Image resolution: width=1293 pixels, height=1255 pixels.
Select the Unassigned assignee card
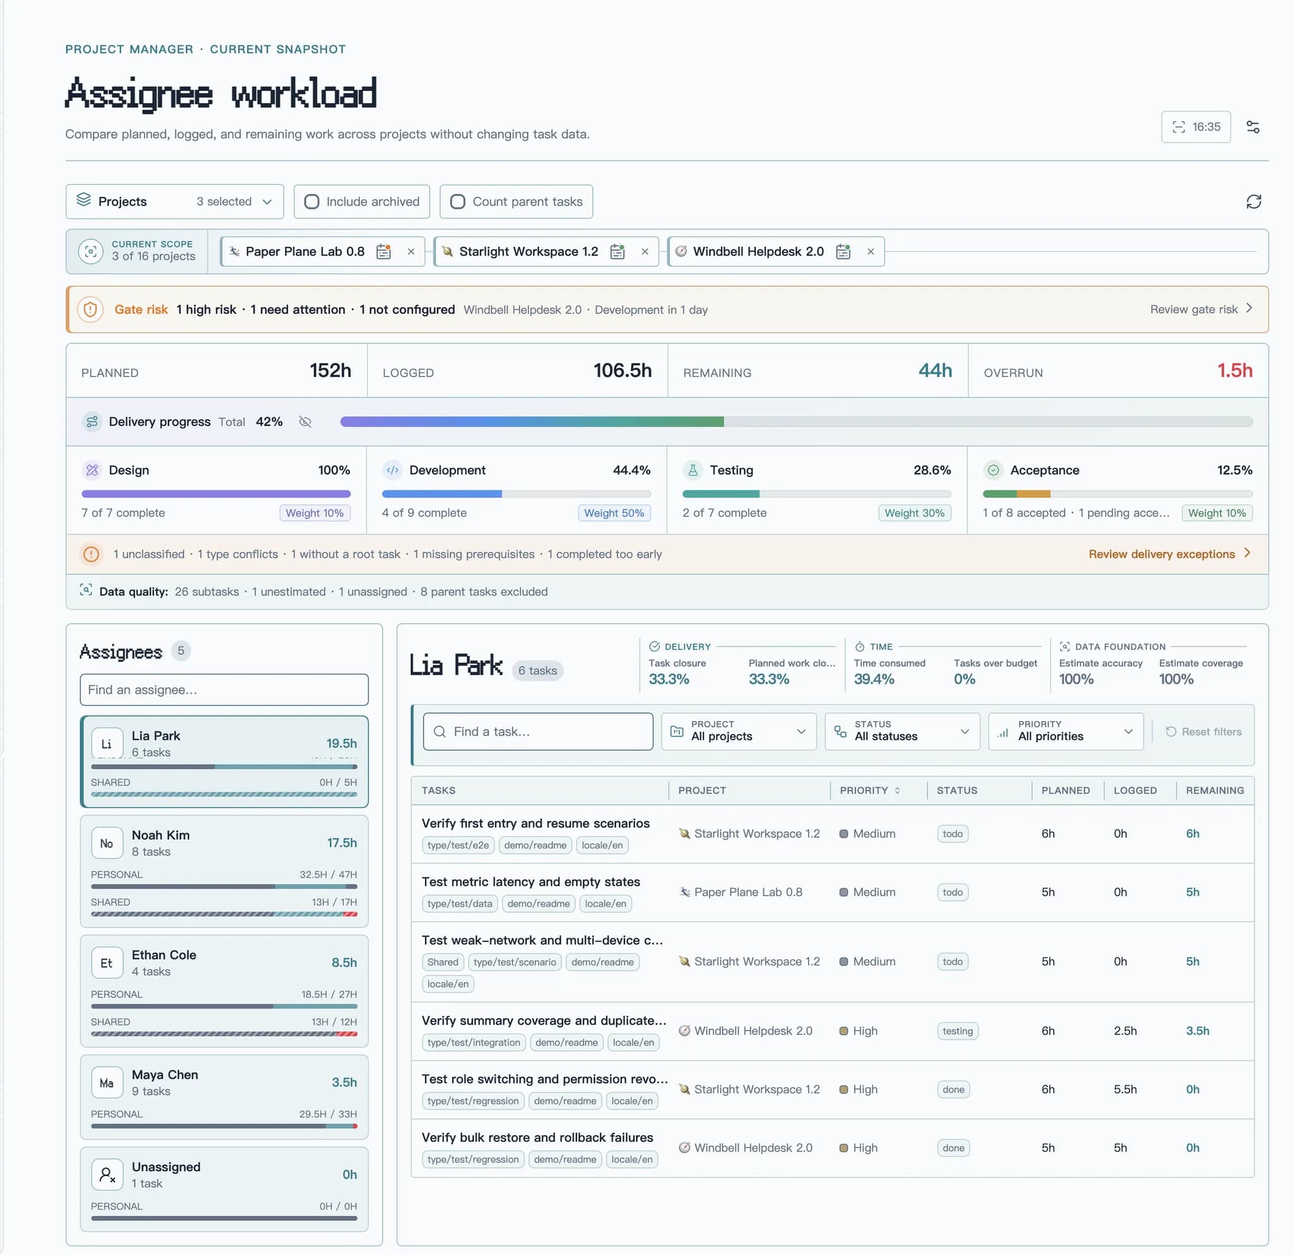click(223, 1189)
